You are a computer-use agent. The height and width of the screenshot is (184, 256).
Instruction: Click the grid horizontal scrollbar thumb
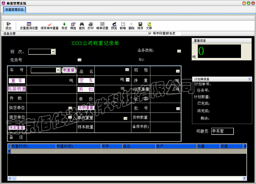pos(14,178)
